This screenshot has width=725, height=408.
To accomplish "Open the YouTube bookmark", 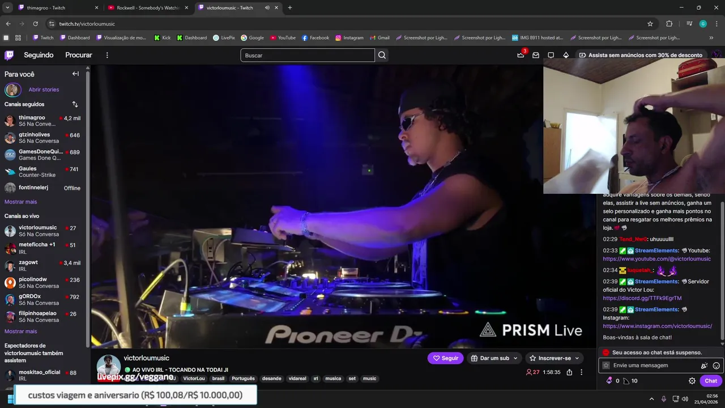I will (283, 38).
